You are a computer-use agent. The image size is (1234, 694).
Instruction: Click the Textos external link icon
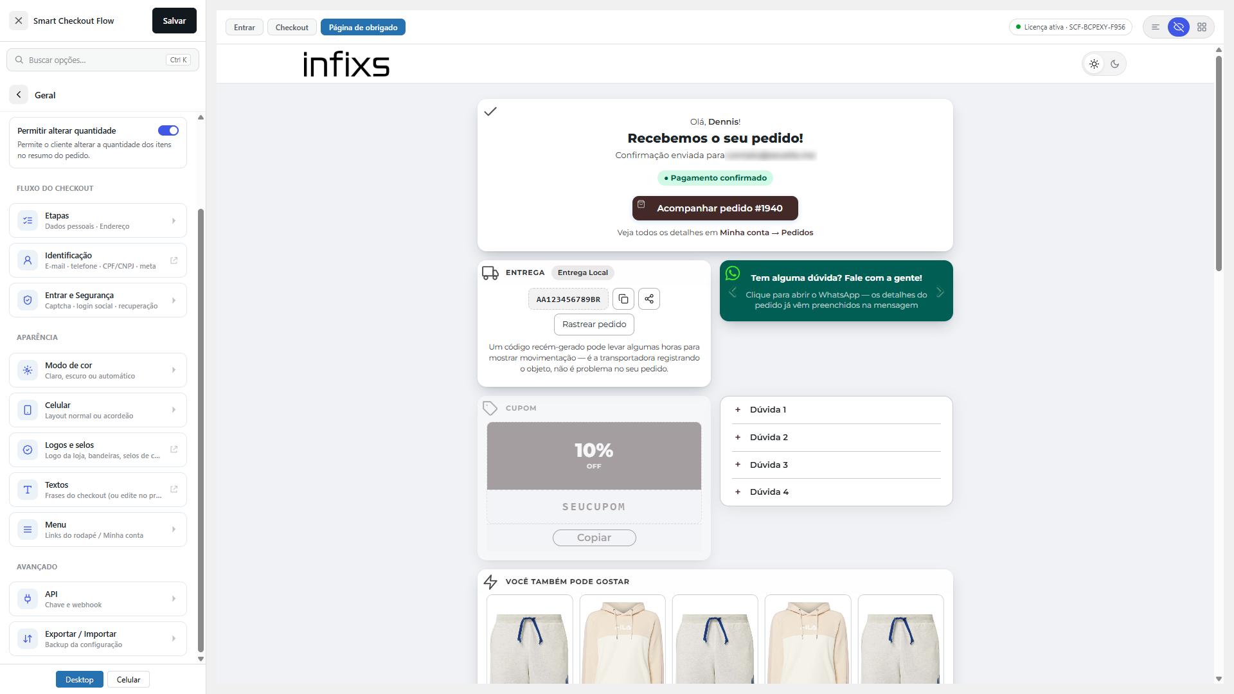click(174, 489)
